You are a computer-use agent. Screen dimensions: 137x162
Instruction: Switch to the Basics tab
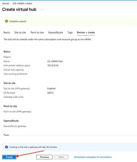coord(7,32)
